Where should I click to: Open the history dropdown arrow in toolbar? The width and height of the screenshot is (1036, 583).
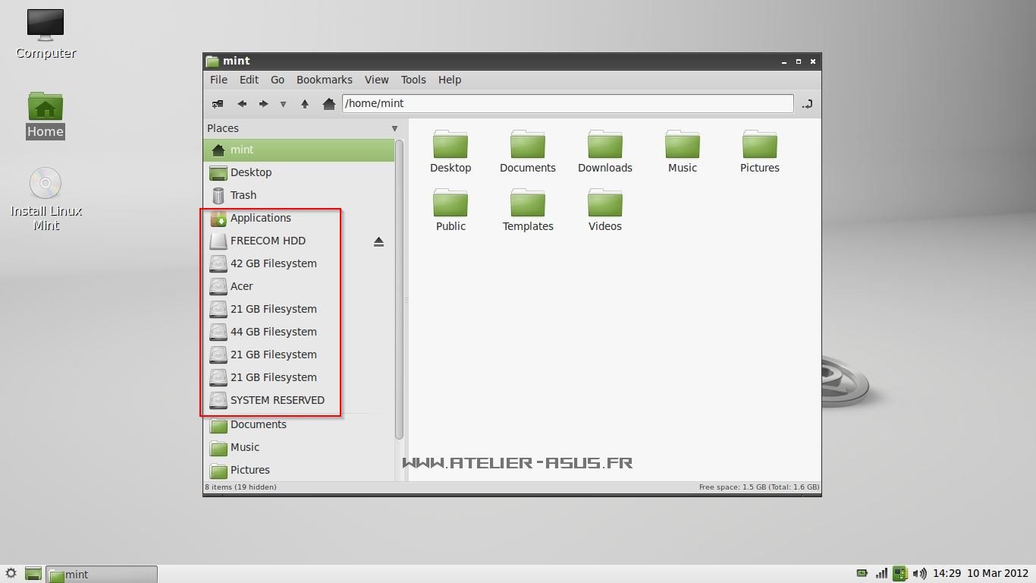[x=283, y=104]
